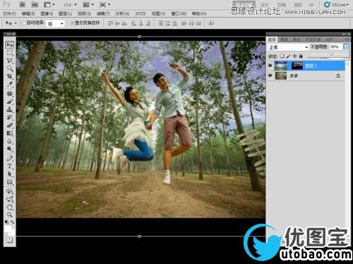Screen dimensions: 353x264
Task: Select the Horizontal Type tool
Action: pos(10,166)
